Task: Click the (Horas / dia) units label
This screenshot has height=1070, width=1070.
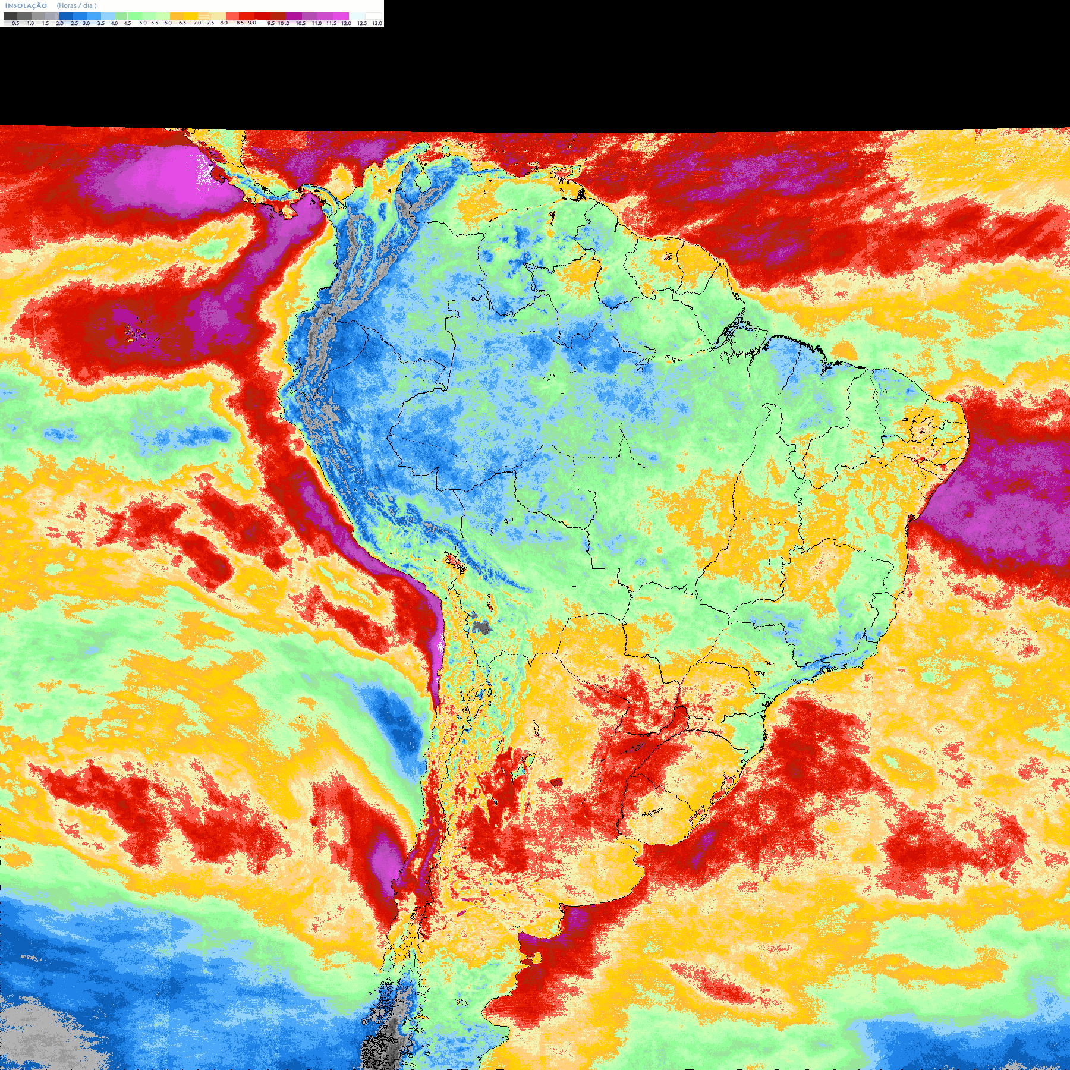Action: pos(77,5)
